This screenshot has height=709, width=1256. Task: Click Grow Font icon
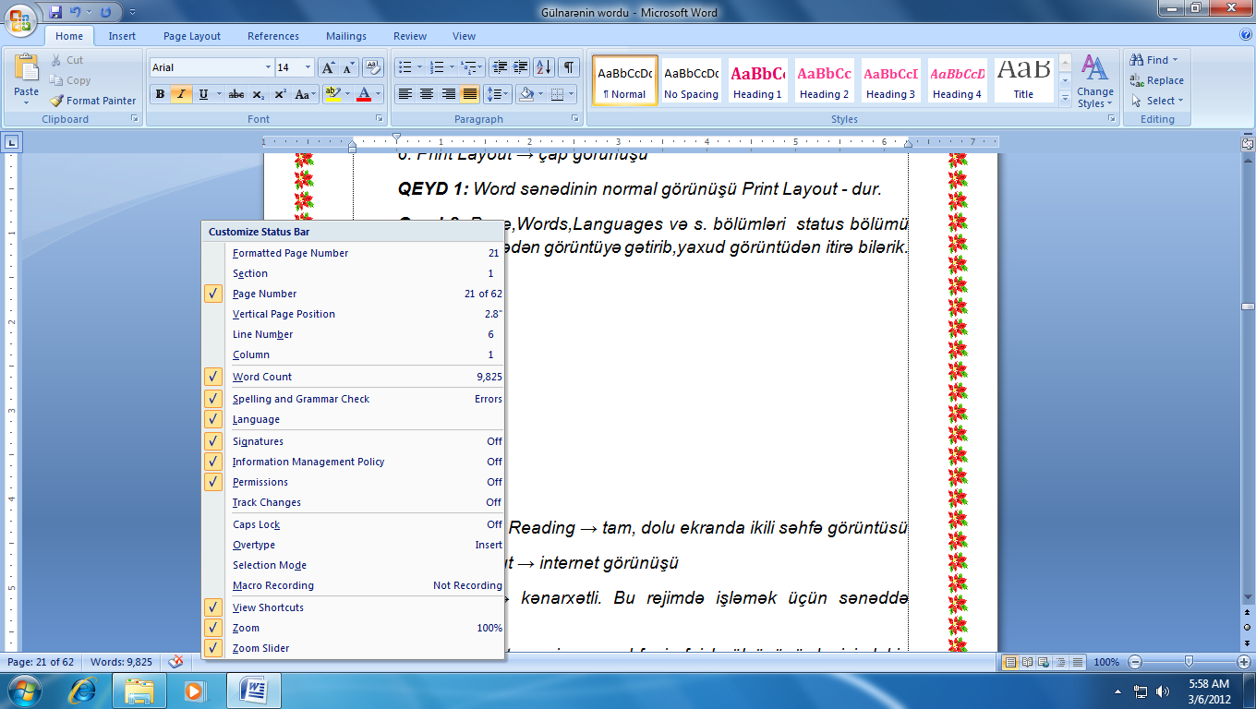(328, 67)
